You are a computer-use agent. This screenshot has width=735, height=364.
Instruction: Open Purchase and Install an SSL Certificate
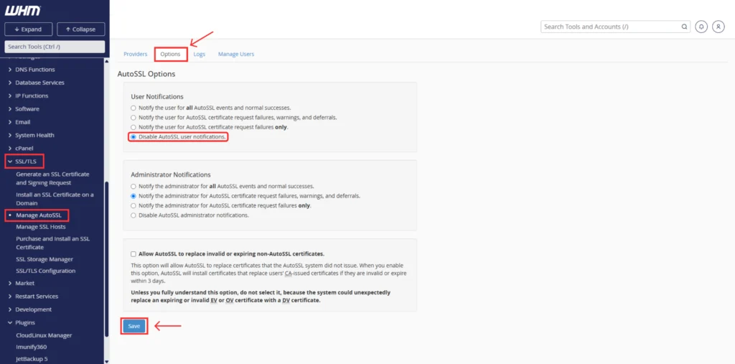tap(53, 243)
